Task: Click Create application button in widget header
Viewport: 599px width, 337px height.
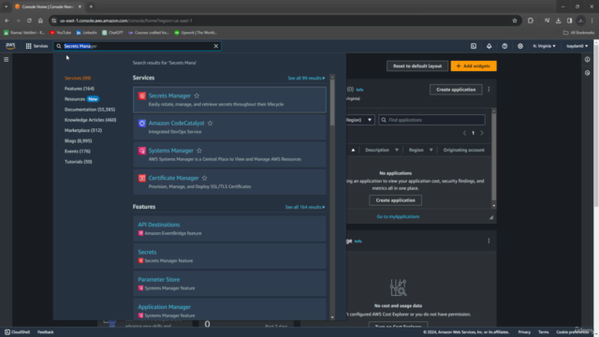Action: pyautogui.click(x=456, y=90)
